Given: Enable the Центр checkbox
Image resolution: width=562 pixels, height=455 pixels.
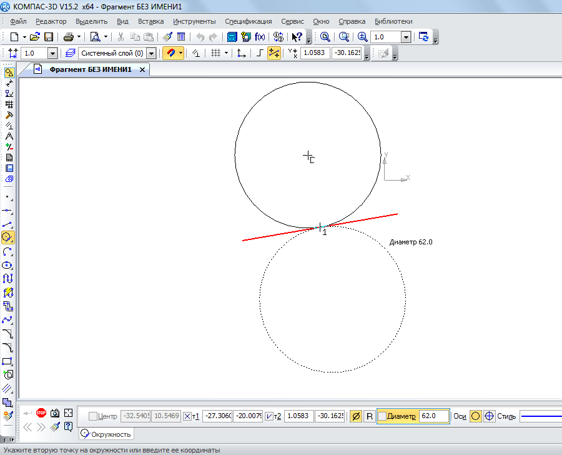Looking at the screenshot, I should pos(93,416).
